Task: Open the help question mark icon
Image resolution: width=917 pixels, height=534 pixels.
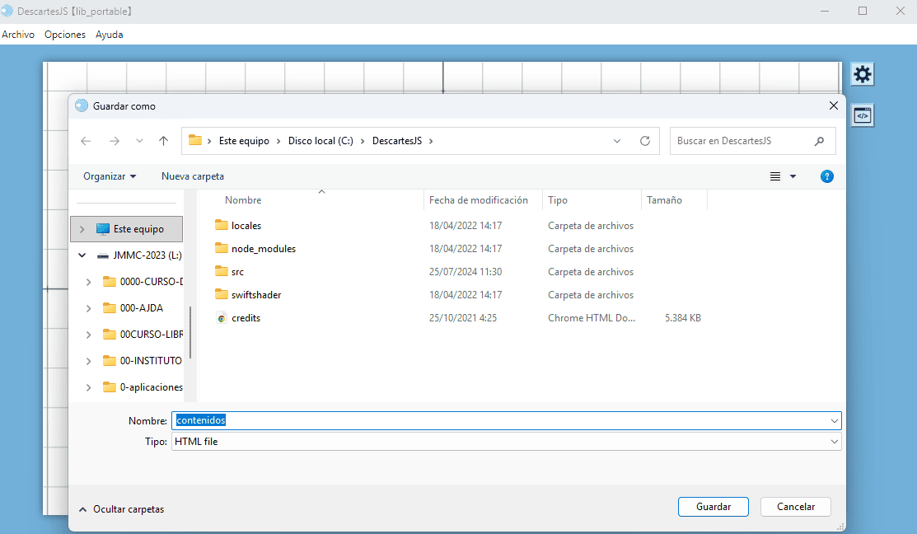Action: [x=827, y=176]
